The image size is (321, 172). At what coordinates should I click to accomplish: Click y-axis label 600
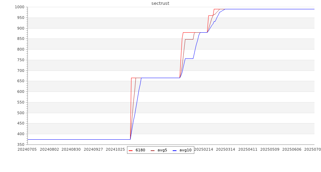pyautogui.click(x=21, y=92)
